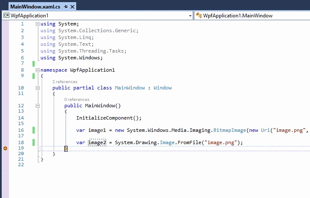
Task: Click the "image.png" string on line 18
Action: 221,142
